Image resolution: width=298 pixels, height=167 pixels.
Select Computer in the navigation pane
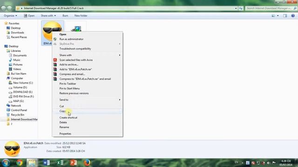click(x=17, y=78)
